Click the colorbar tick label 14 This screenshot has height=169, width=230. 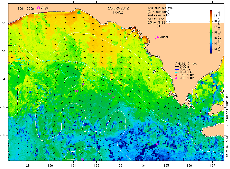point(215,43)
